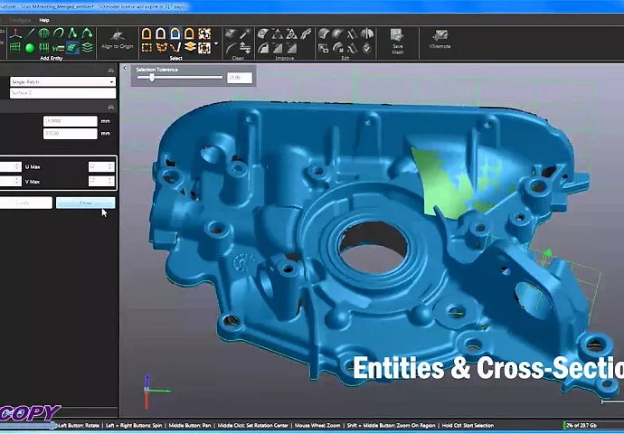Click the Selection Tolerance slider handle
Image resolution: width=624 pixels, height=434 pixels.
pos(152,78)
